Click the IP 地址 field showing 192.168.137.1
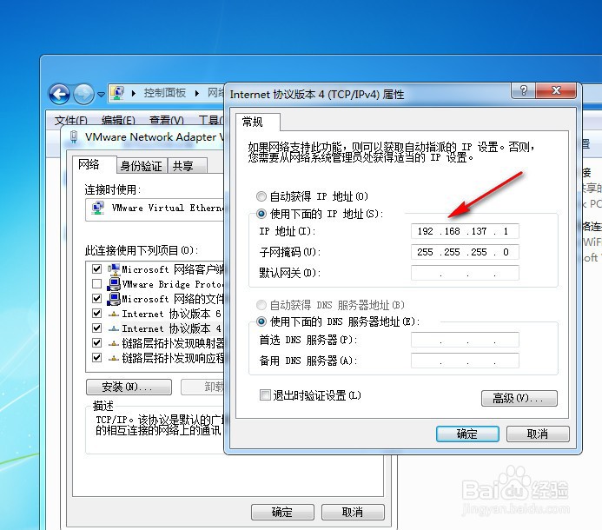The image size is (602, 530). 465,231
